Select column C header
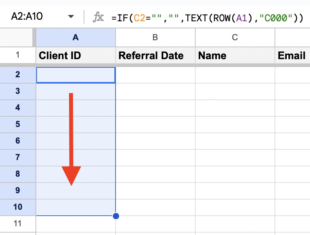Viewport: 310px width, 235px height. click(x=235, y=37)
